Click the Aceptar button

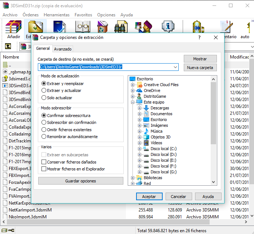click(149, 197)
